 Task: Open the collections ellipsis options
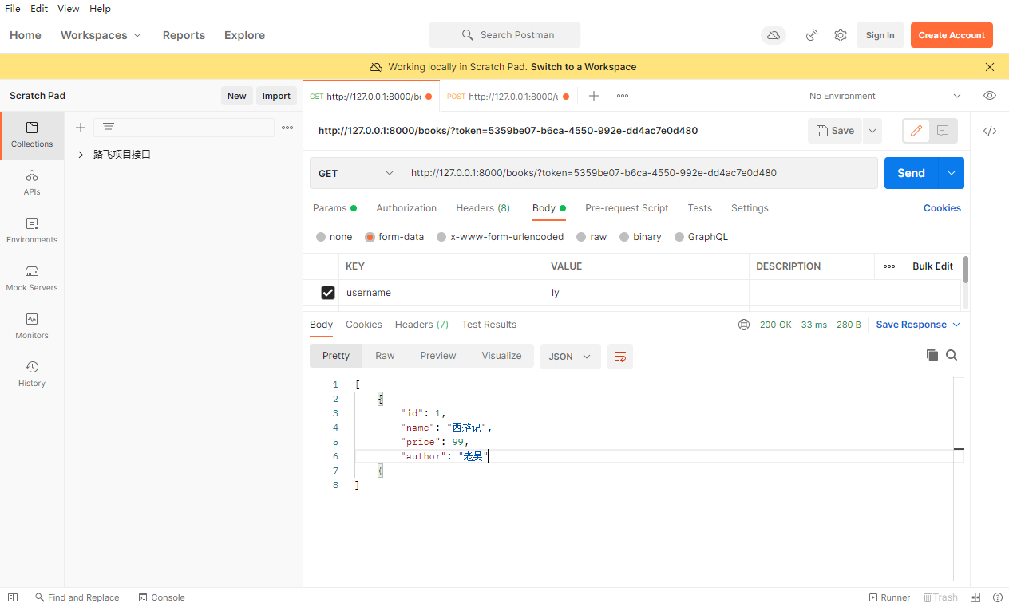tap(287, 128)
